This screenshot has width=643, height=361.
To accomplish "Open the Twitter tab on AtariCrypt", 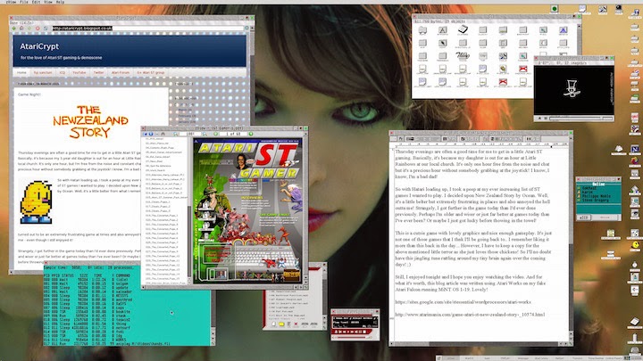I will (99, 72).
